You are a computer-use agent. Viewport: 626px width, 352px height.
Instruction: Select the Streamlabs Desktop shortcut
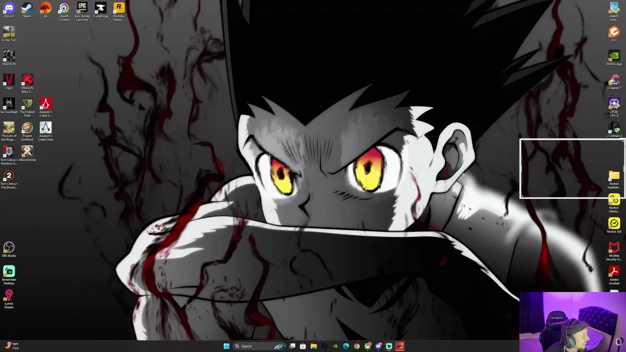(x=9, y=275)
